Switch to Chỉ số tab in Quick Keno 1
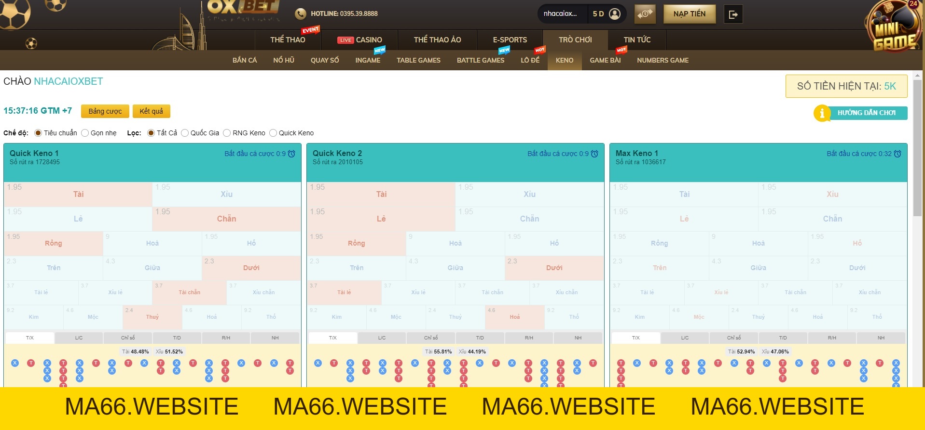 pos(128,338)
